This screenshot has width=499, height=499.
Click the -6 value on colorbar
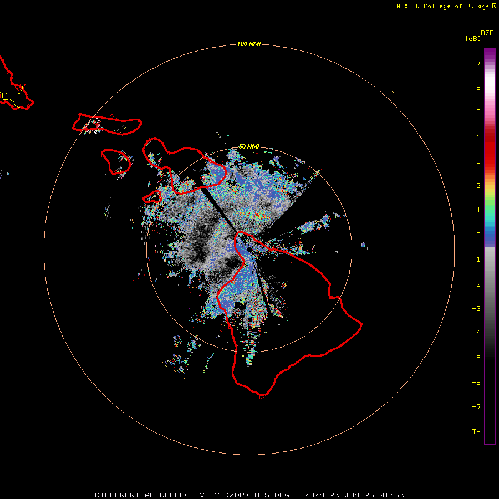tap(476, 383)
